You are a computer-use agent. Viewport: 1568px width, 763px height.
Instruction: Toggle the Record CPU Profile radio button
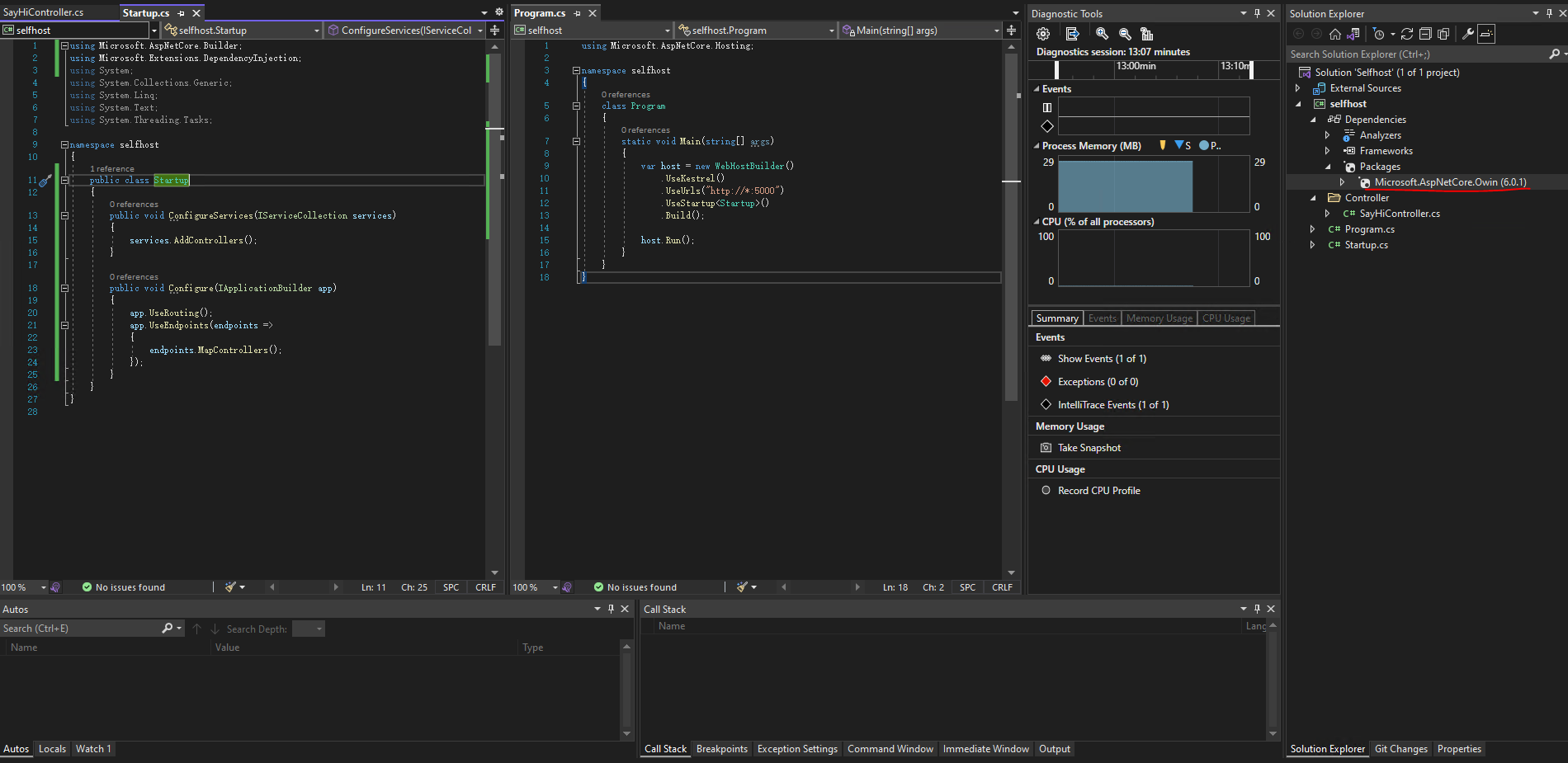click(x=1046, y=490)
